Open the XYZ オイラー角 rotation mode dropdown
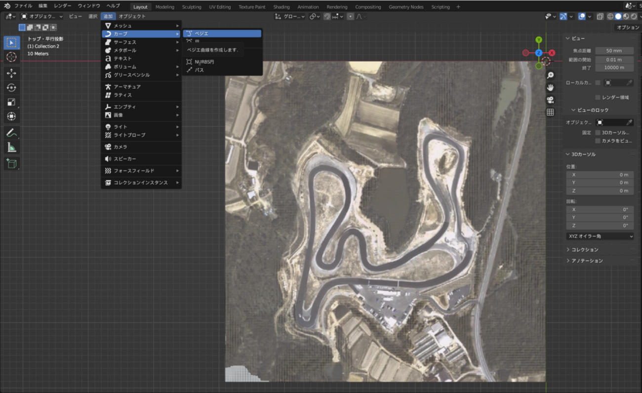Screen dimensions: 642x393 [x=600, y=236]
